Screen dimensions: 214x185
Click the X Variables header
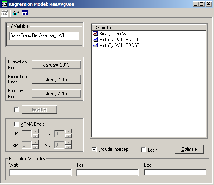149,28
